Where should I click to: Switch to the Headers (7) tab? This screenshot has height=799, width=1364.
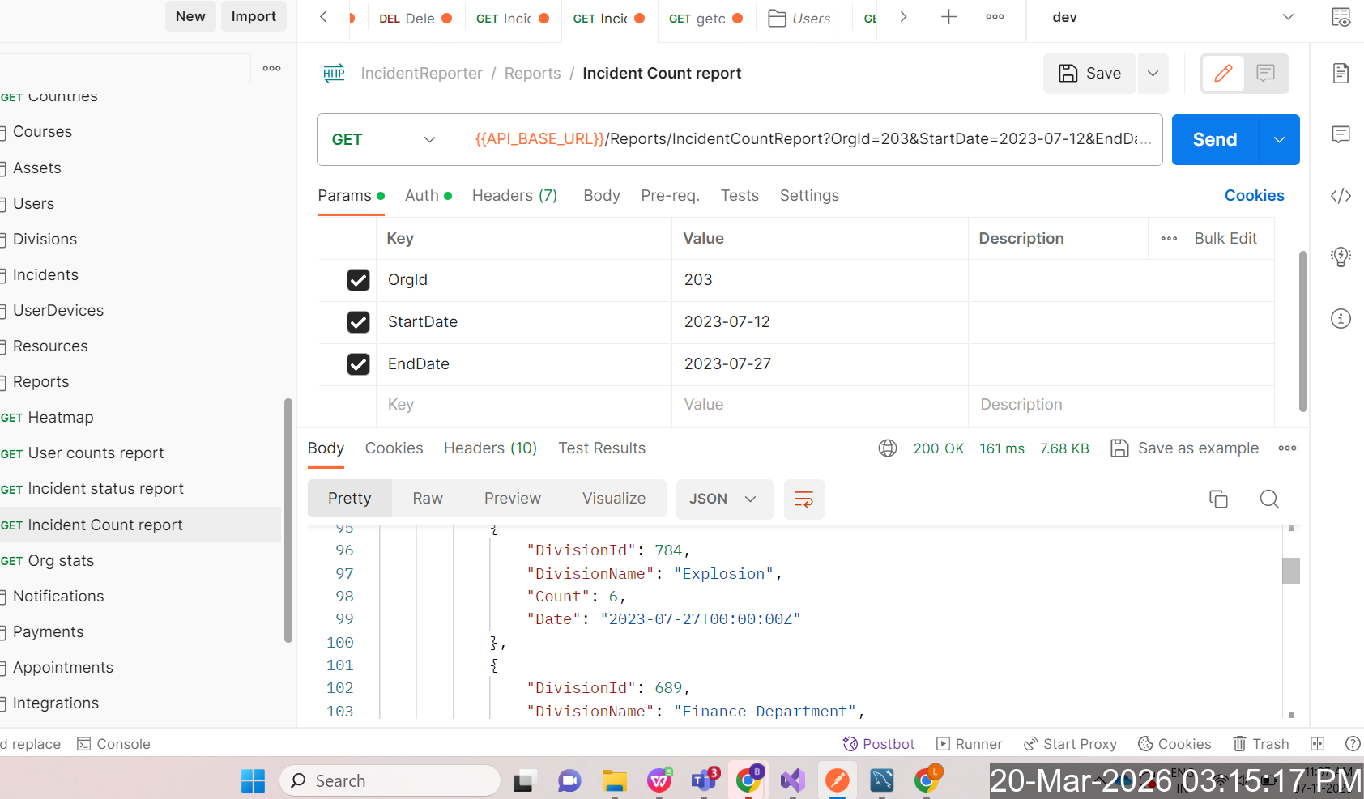click(x=514, y=196)
